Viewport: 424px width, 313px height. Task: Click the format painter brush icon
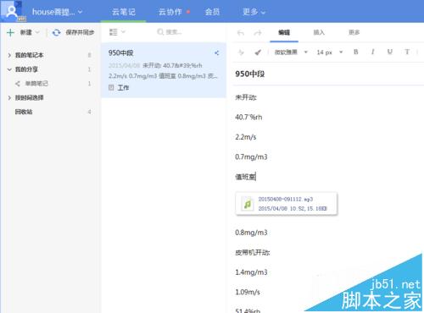click(258, 52)
